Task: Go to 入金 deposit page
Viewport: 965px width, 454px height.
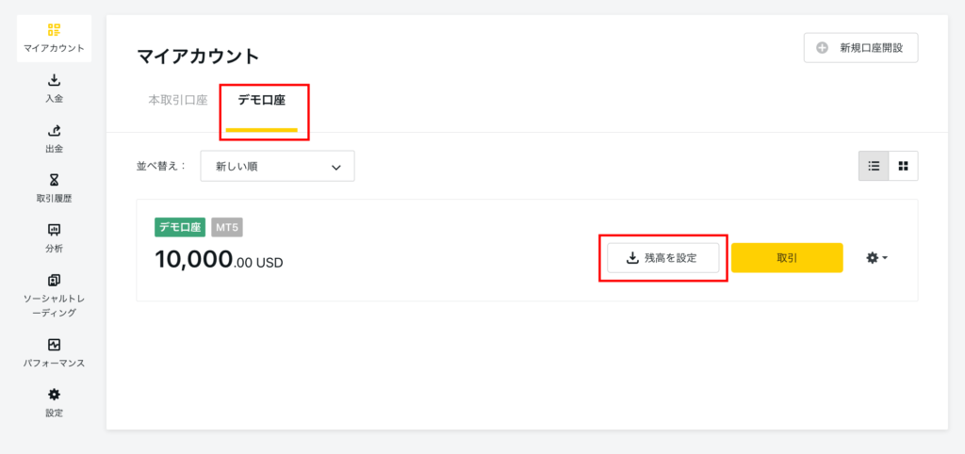Action: [54, 89]
